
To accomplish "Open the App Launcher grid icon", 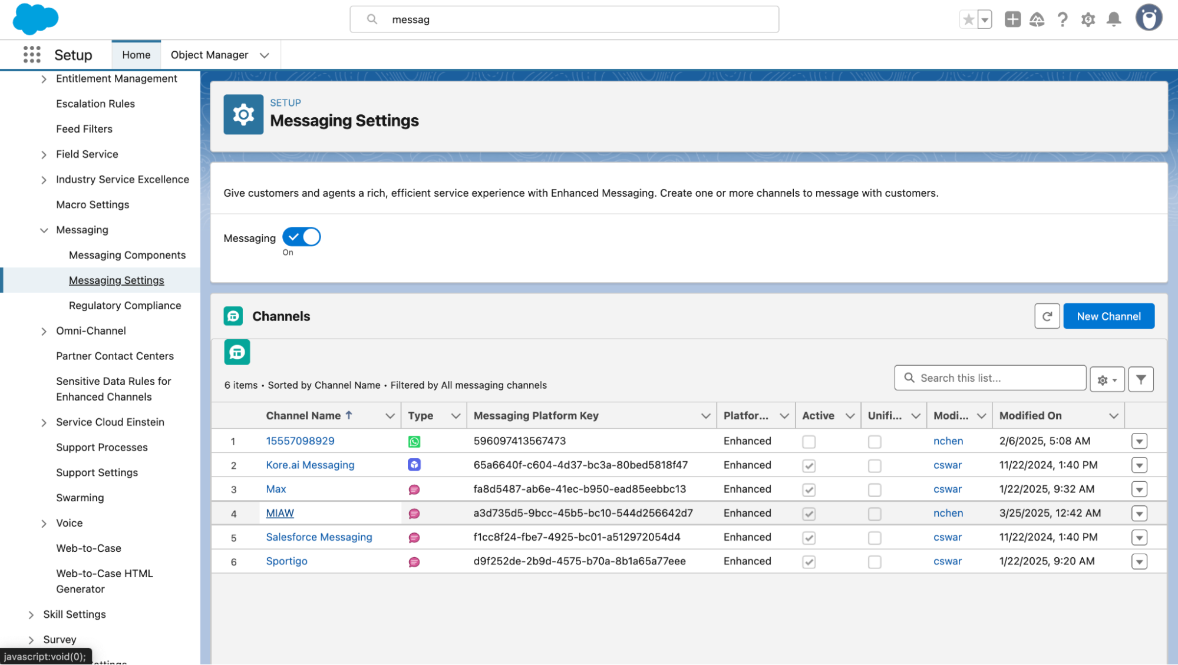I will pyautogui.click(x=32, y=55).
